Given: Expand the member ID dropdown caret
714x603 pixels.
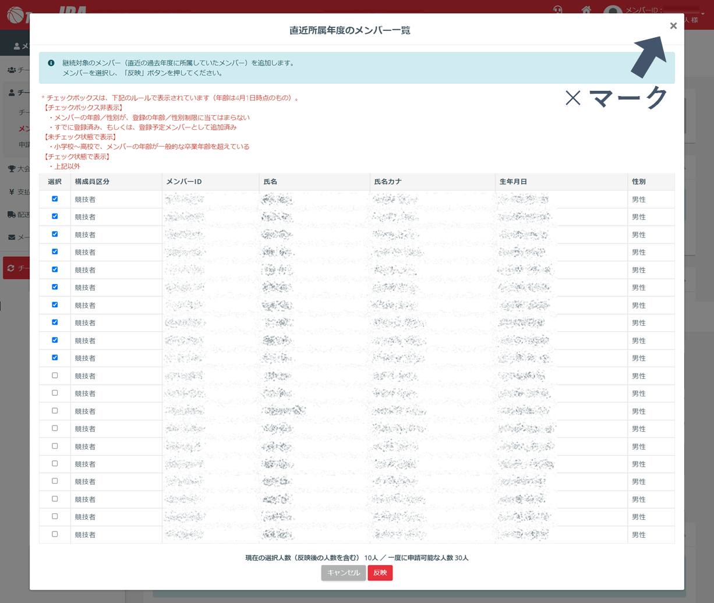Looking at the screenshot, I should tap(703, 13).
